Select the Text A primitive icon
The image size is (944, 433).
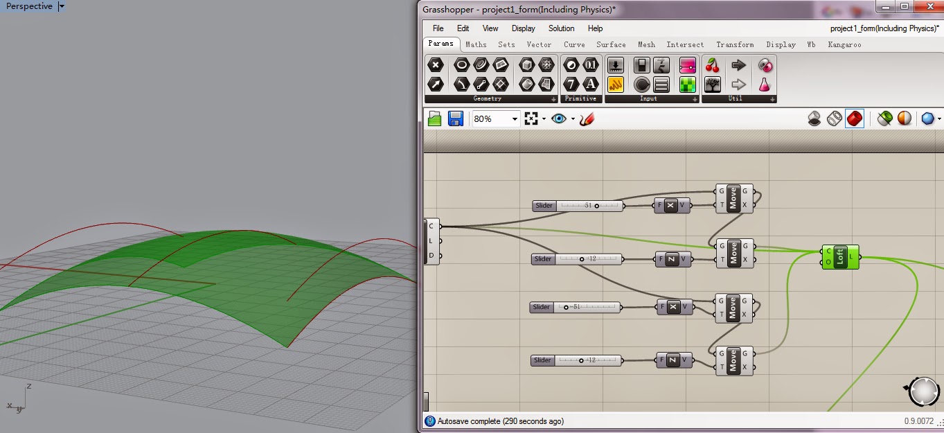[591, 85]
